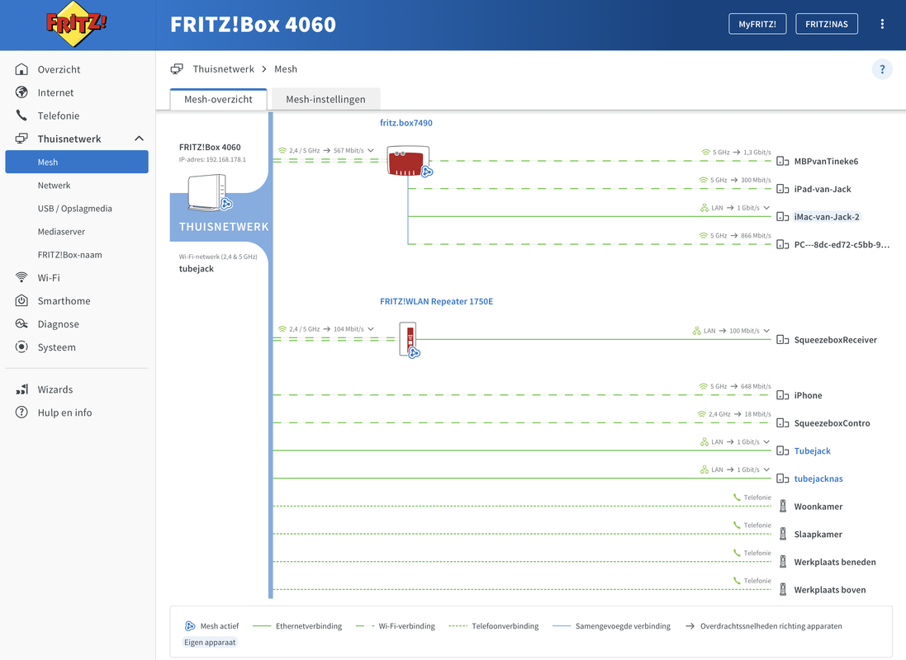Click the SqueezeboxReceiver device name
Viewport: 906px width, 660px height.
pyautogui.click(x=836, y=340)
